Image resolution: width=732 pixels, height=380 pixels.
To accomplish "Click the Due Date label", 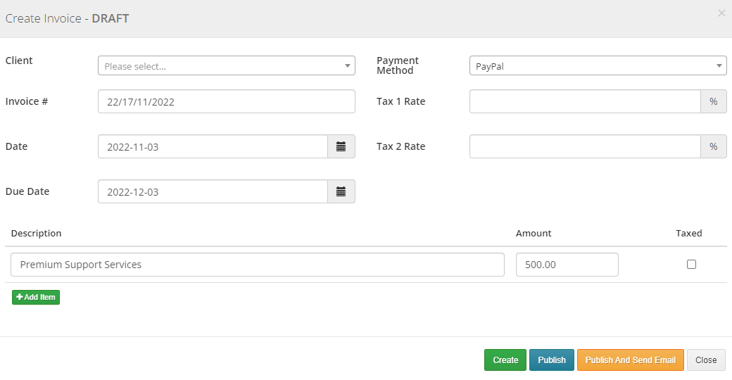I will coord(27,191).
